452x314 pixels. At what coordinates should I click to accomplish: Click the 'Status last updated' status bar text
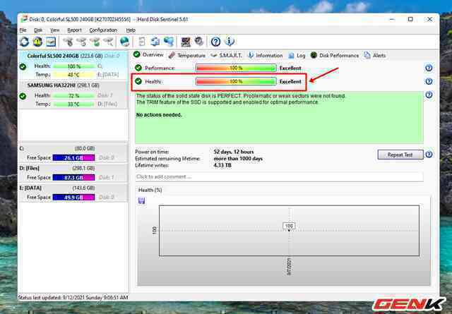coord(73,297)
